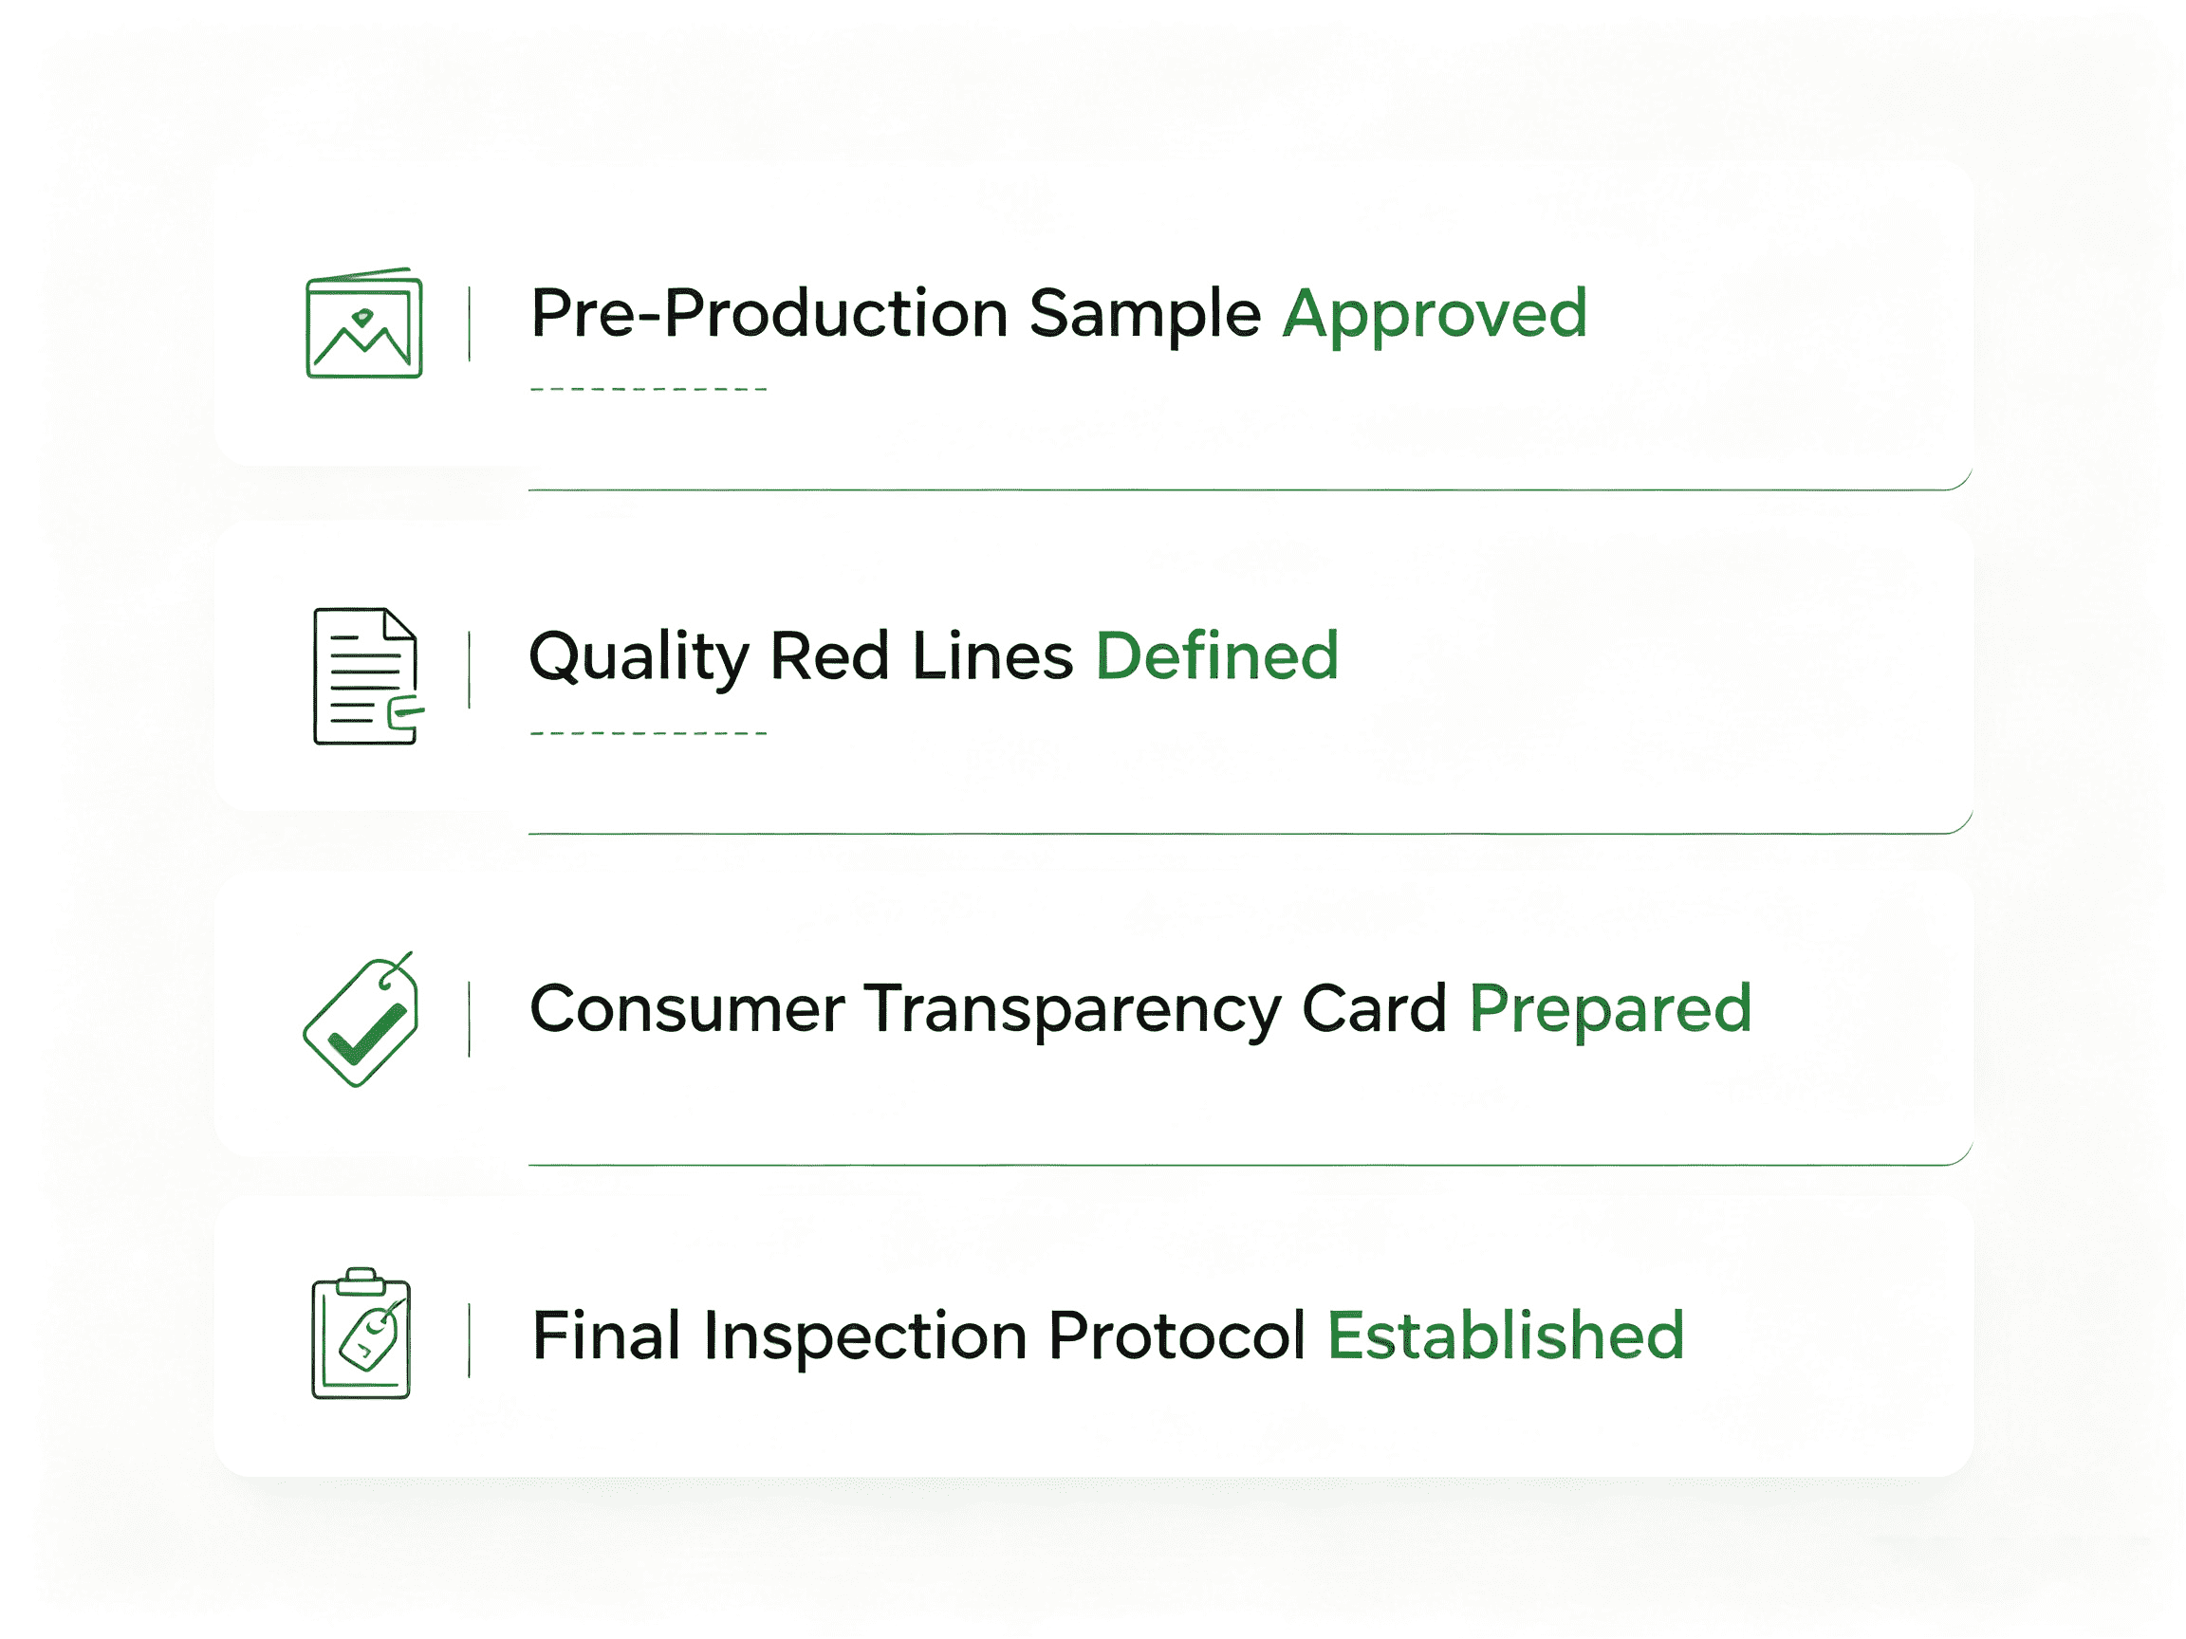Click vertical divider beside the clipboard icon
This screenshot has height=1639, width=2186.
pyautogui.click(x=470, y=1340)
